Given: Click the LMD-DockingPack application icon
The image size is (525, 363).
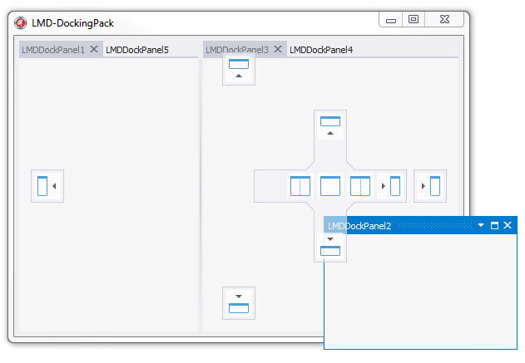Looking at the screenshot, I should click(21, 23).
